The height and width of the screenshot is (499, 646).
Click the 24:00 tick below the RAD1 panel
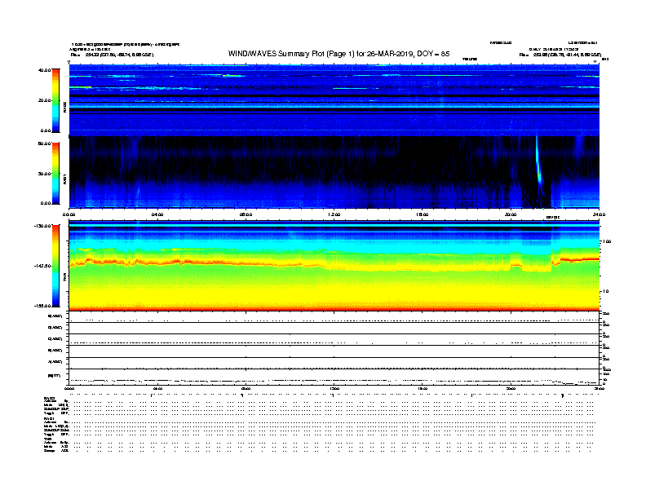(599, 214)
